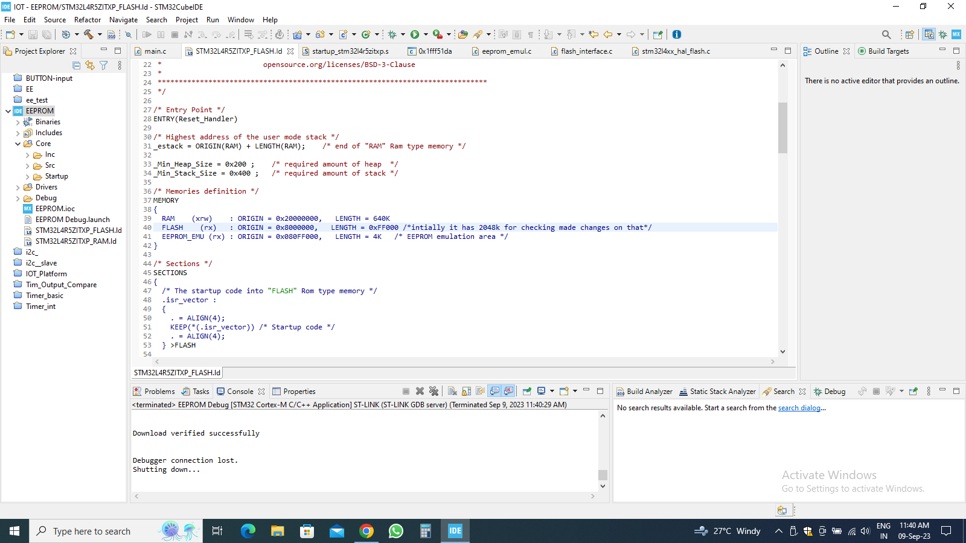
Task: Toggle show console on standard error change
Action: (x=508, y=391)
